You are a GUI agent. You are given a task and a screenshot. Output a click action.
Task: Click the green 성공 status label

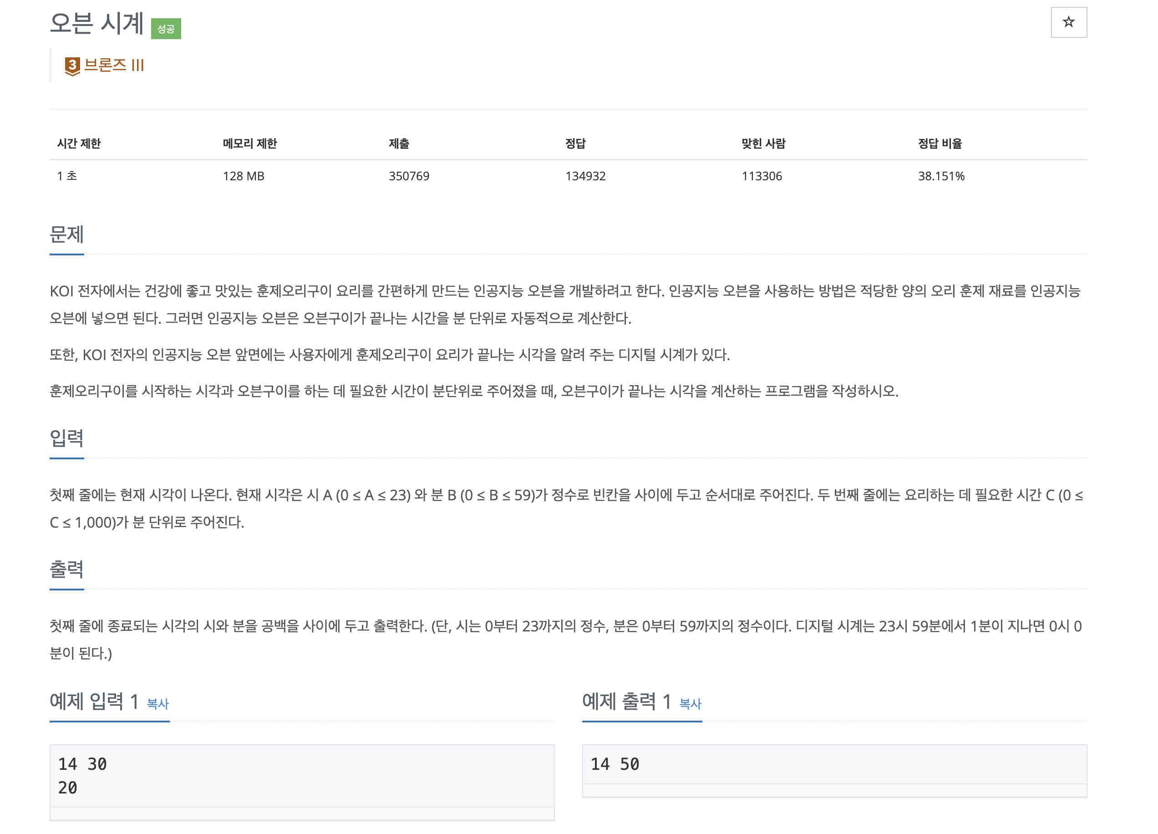click(166, 29)
